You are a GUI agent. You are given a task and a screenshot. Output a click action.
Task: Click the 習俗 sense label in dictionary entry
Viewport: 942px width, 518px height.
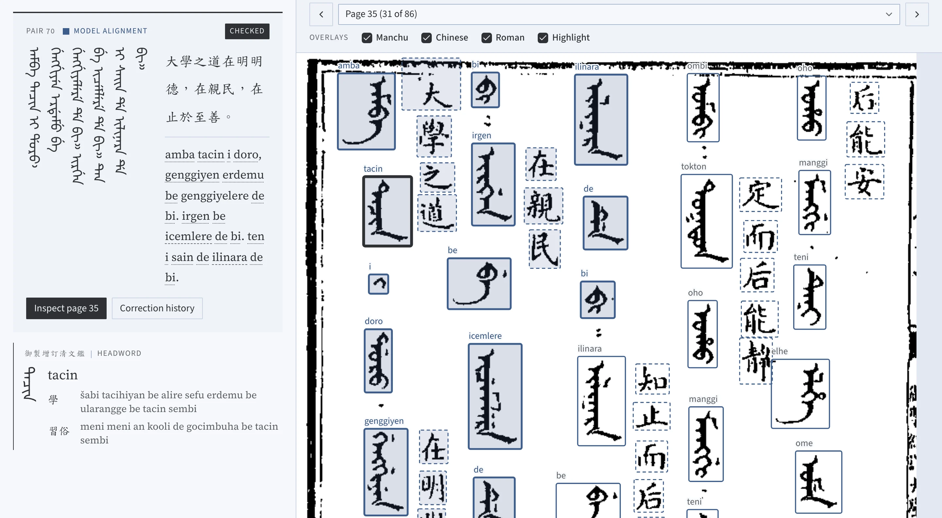59,431
